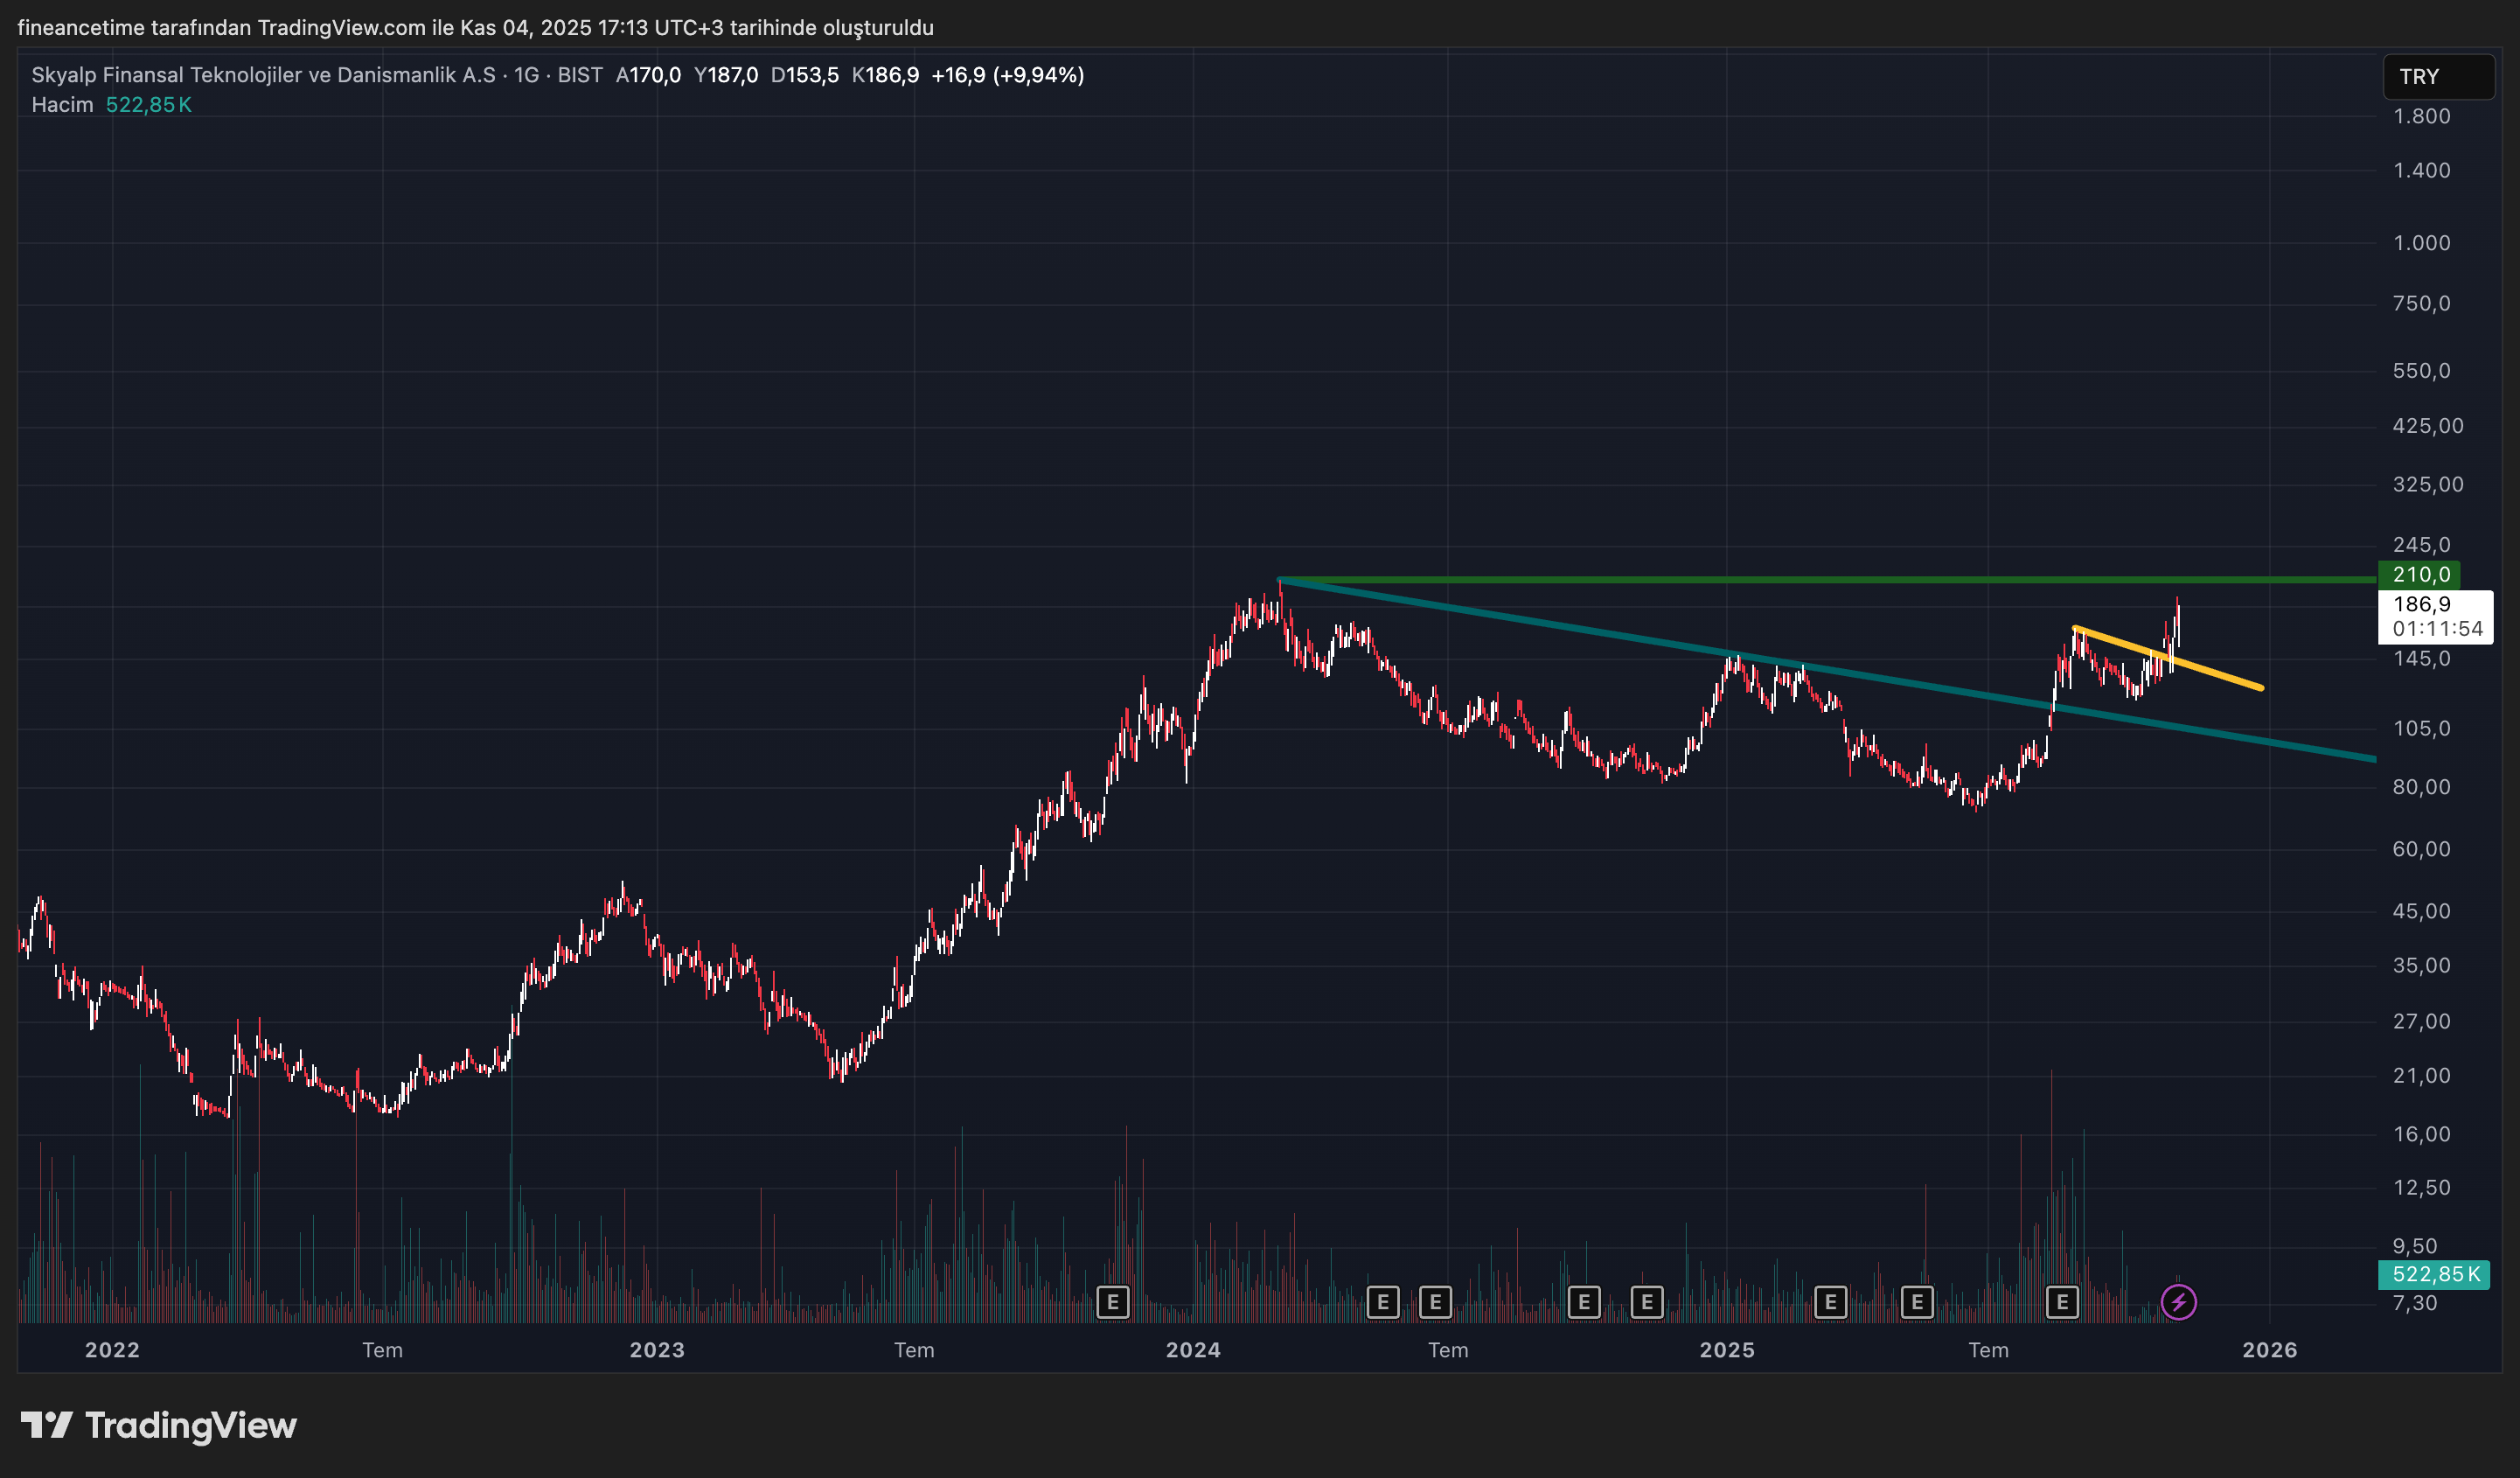Viewport: 2520px width, 1478px height.
Task: Click the Hacim volume indicator label
Action: click(62, 105)
